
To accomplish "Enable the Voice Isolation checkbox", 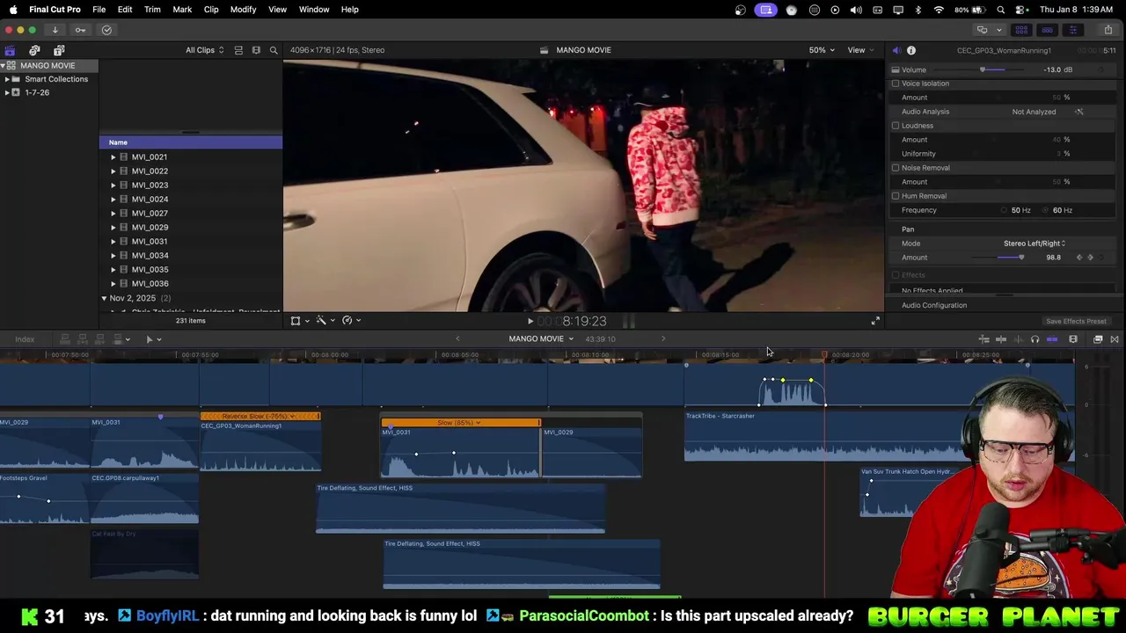I will point(896,84).
